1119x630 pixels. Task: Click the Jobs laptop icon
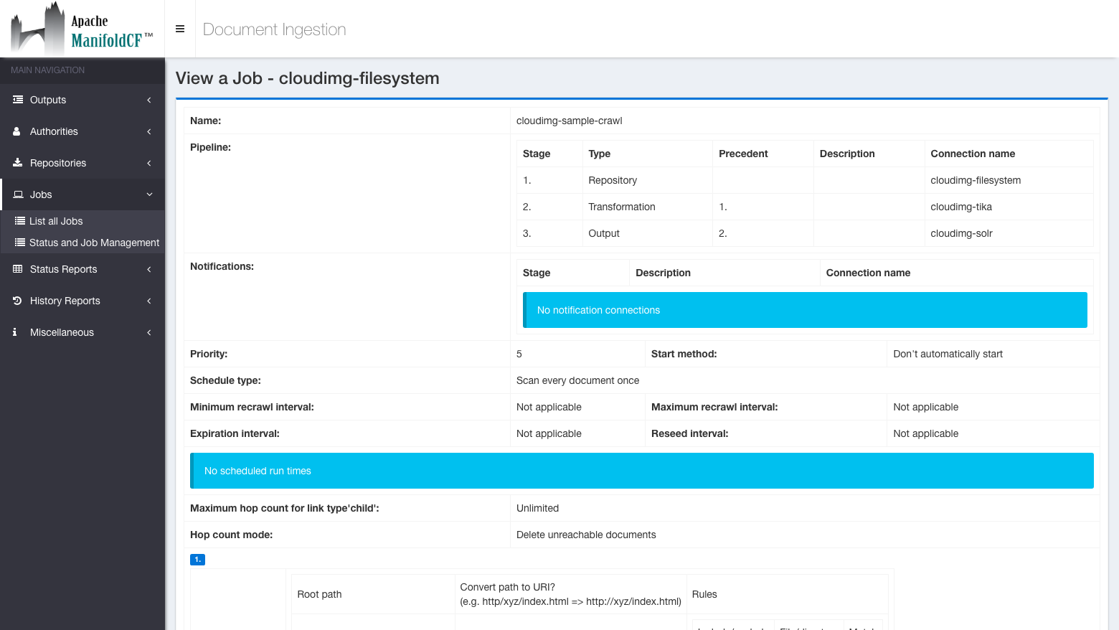coord(19,194)
